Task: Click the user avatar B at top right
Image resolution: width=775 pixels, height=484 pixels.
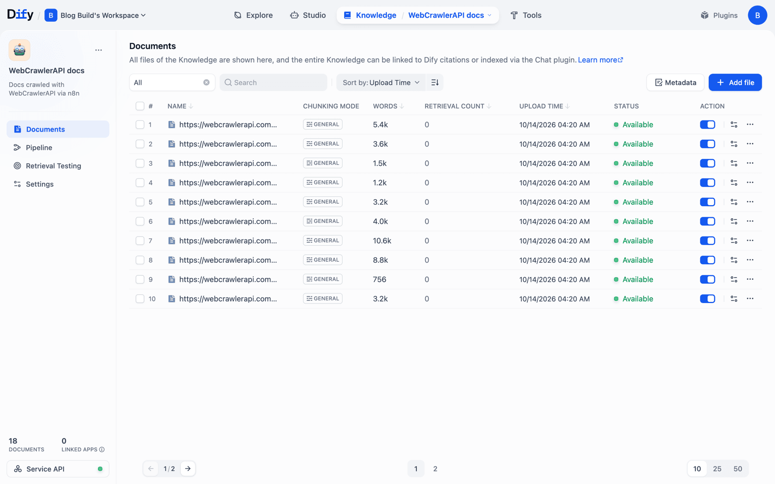Action: [757, 15]
